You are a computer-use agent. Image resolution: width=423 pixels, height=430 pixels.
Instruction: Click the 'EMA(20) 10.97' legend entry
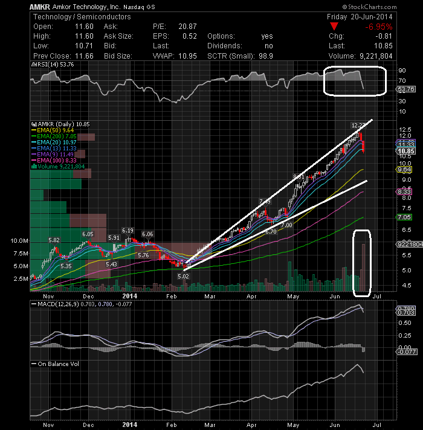point(57,143)
